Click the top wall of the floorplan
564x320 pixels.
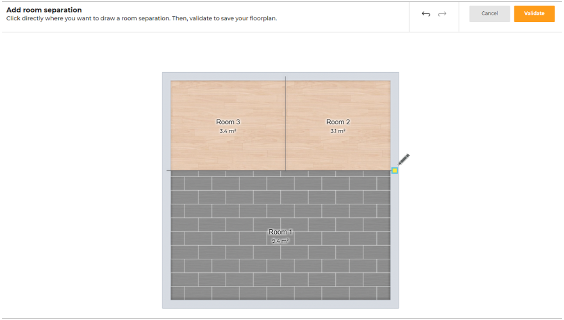[280, 76]
